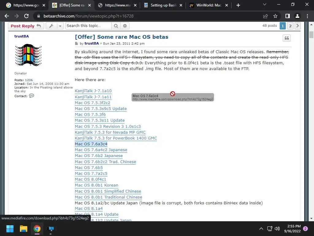314x236 pixels.
Task: Go back with browser back arrow
Action: (x=7, y=16)
